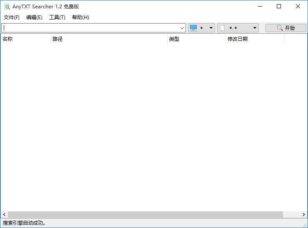Click the blank document file type icon
This screenshot has height=228, width=308.
point(223,28)
